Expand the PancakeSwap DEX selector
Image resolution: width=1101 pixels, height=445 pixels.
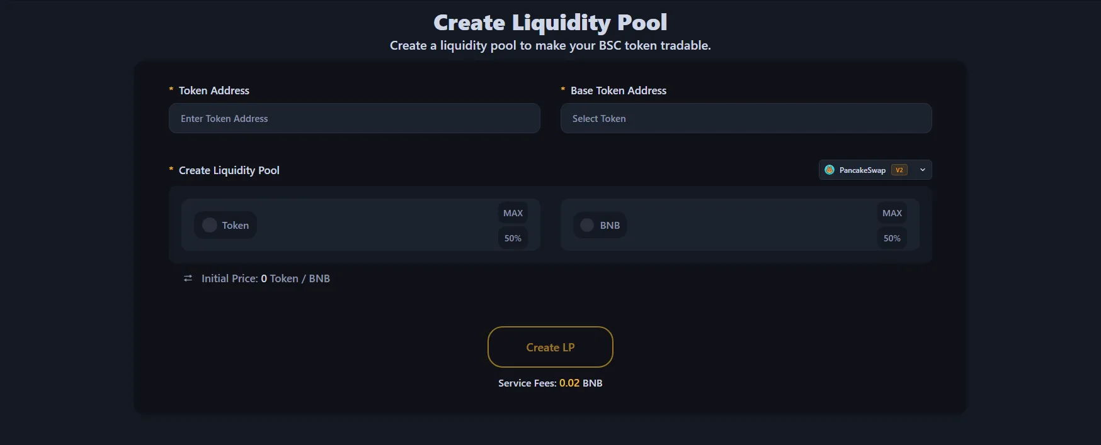click(874, 170)
